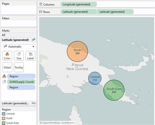Select the South-East label in Region legend
This screenshot has width=155, height=125.
(x=13, y=123)
